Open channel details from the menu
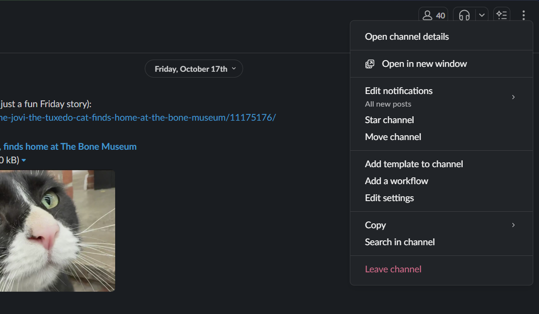 407,37
